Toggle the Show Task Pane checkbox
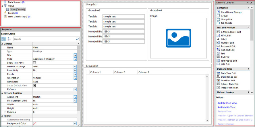The image size is (255, 127). point(34,63)
